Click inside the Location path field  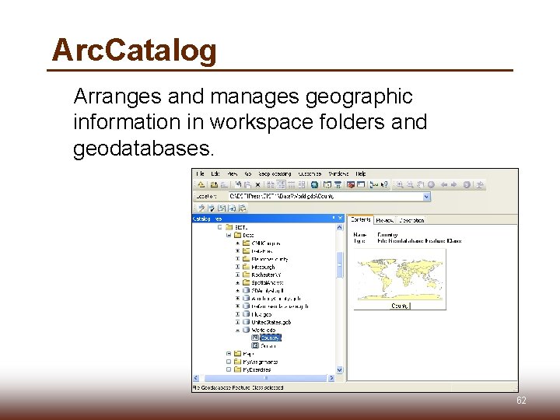click(325, 197)
